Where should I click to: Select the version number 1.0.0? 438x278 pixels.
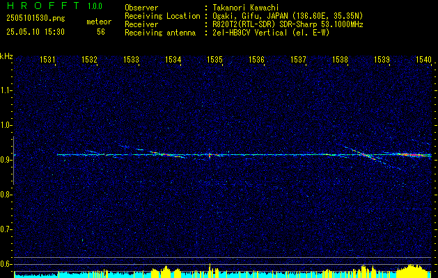95,6
